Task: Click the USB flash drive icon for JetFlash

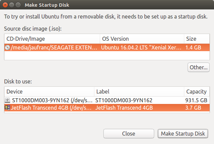Action: click(7, 108)
